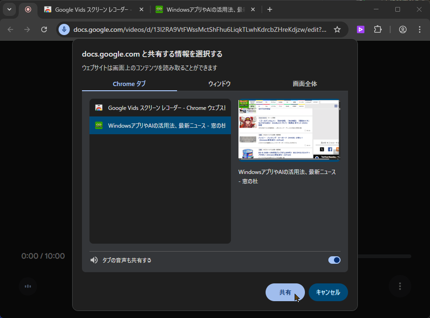This screenshot has height=318, width=430.
Task: Open the Chrome profile avatar icon
Action: (x=402, y=29)
